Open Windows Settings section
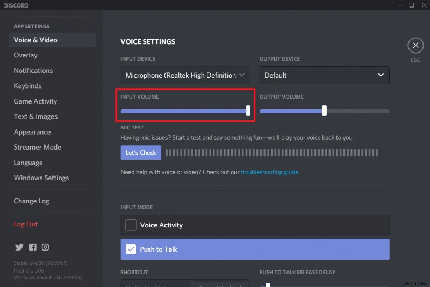The image size is (430, 287). coord(41,178)
